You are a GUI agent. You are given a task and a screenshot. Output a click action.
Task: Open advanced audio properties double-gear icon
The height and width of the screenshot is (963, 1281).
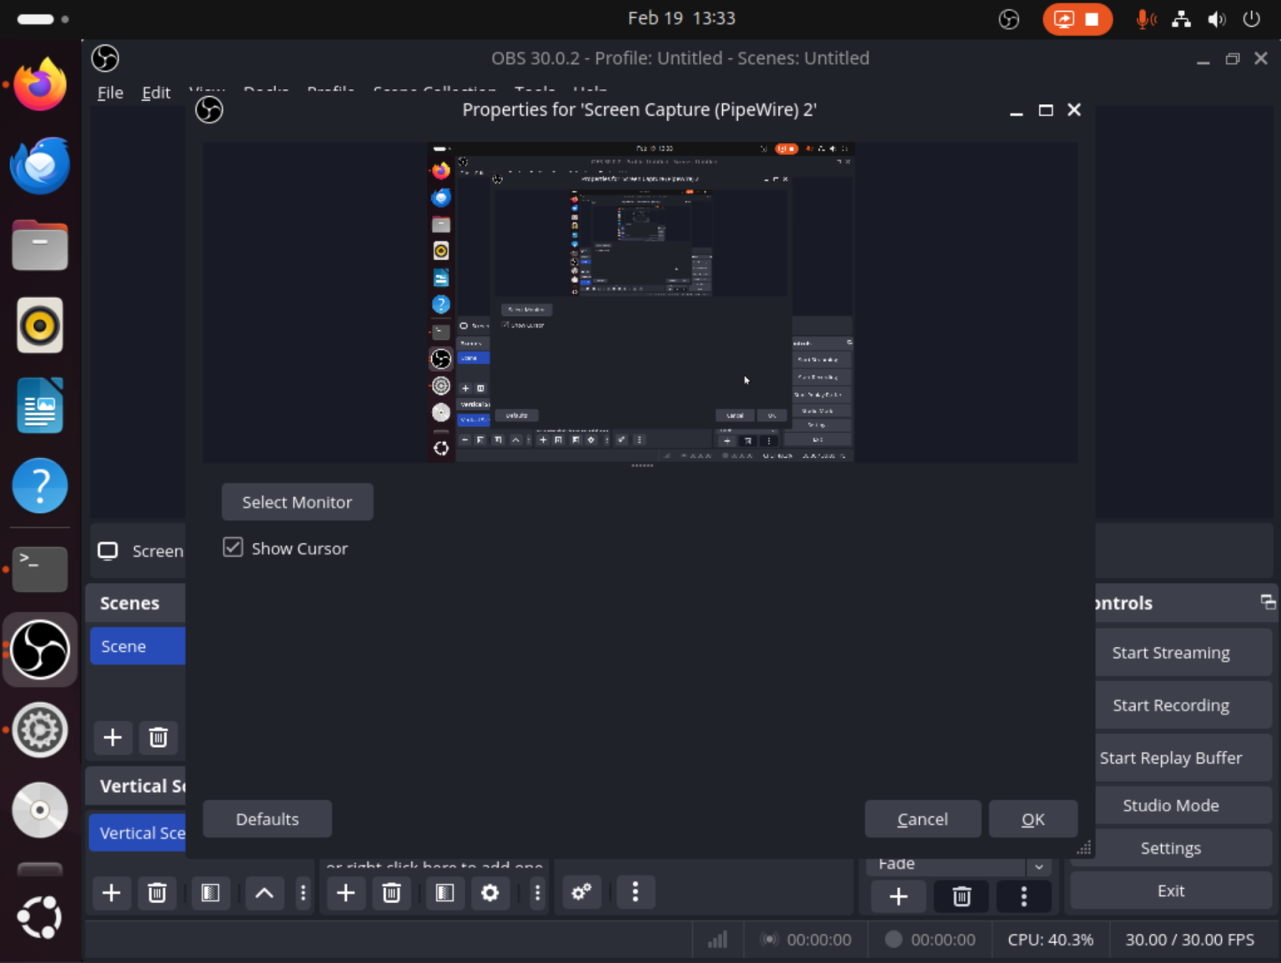point(580,892)
